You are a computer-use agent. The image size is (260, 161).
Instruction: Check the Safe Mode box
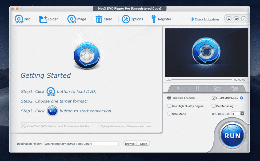point(169,114)
